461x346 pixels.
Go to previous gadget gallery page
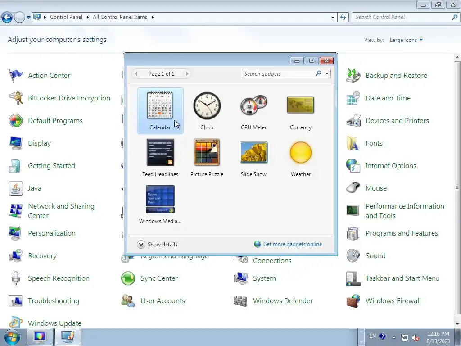(136, 73)
